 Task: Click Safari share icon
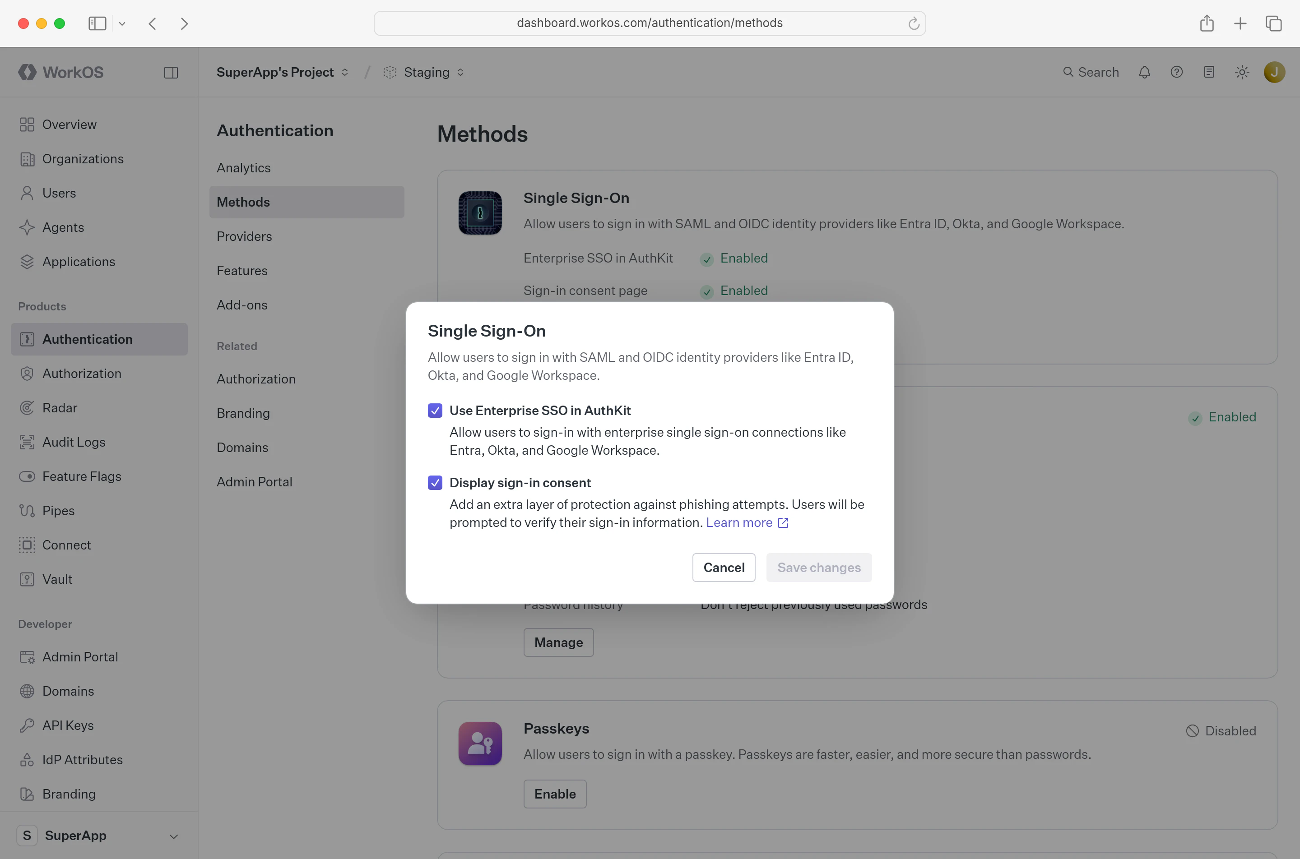(x=1207, y=23)
